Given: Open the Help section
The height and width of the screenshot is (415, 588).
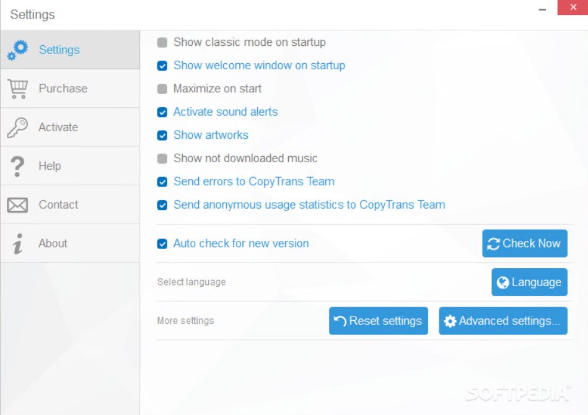Looking at the screenshot, I should (70, 166).
